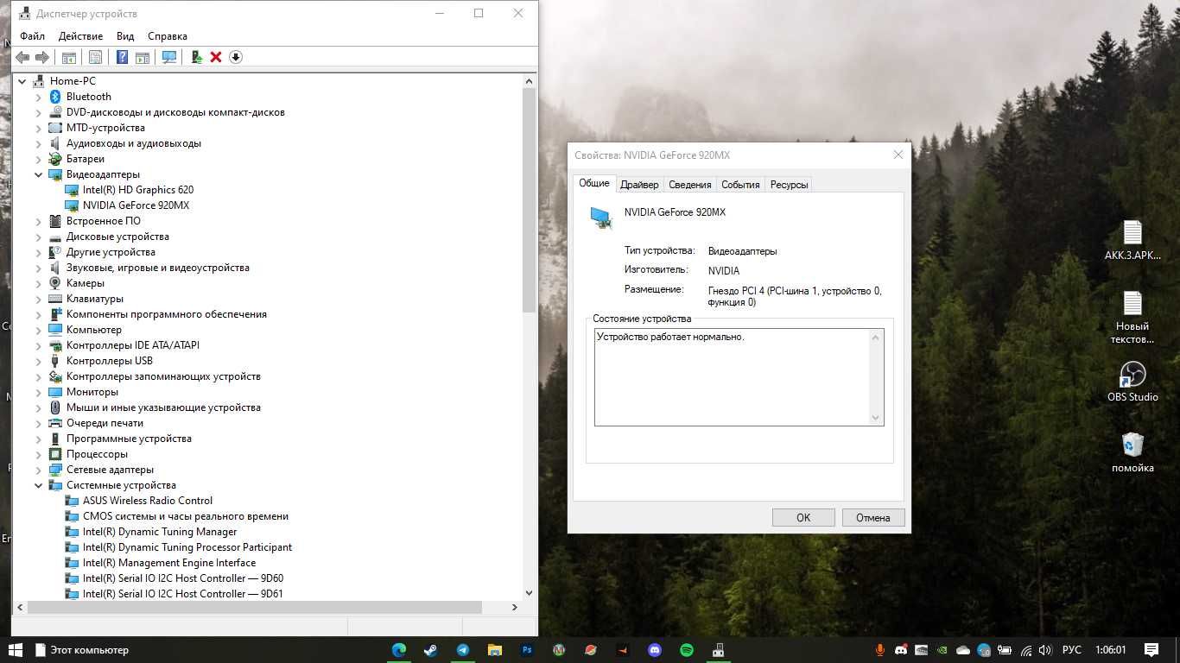Click the black down-arrow Disable device icon

coord(235,57)
